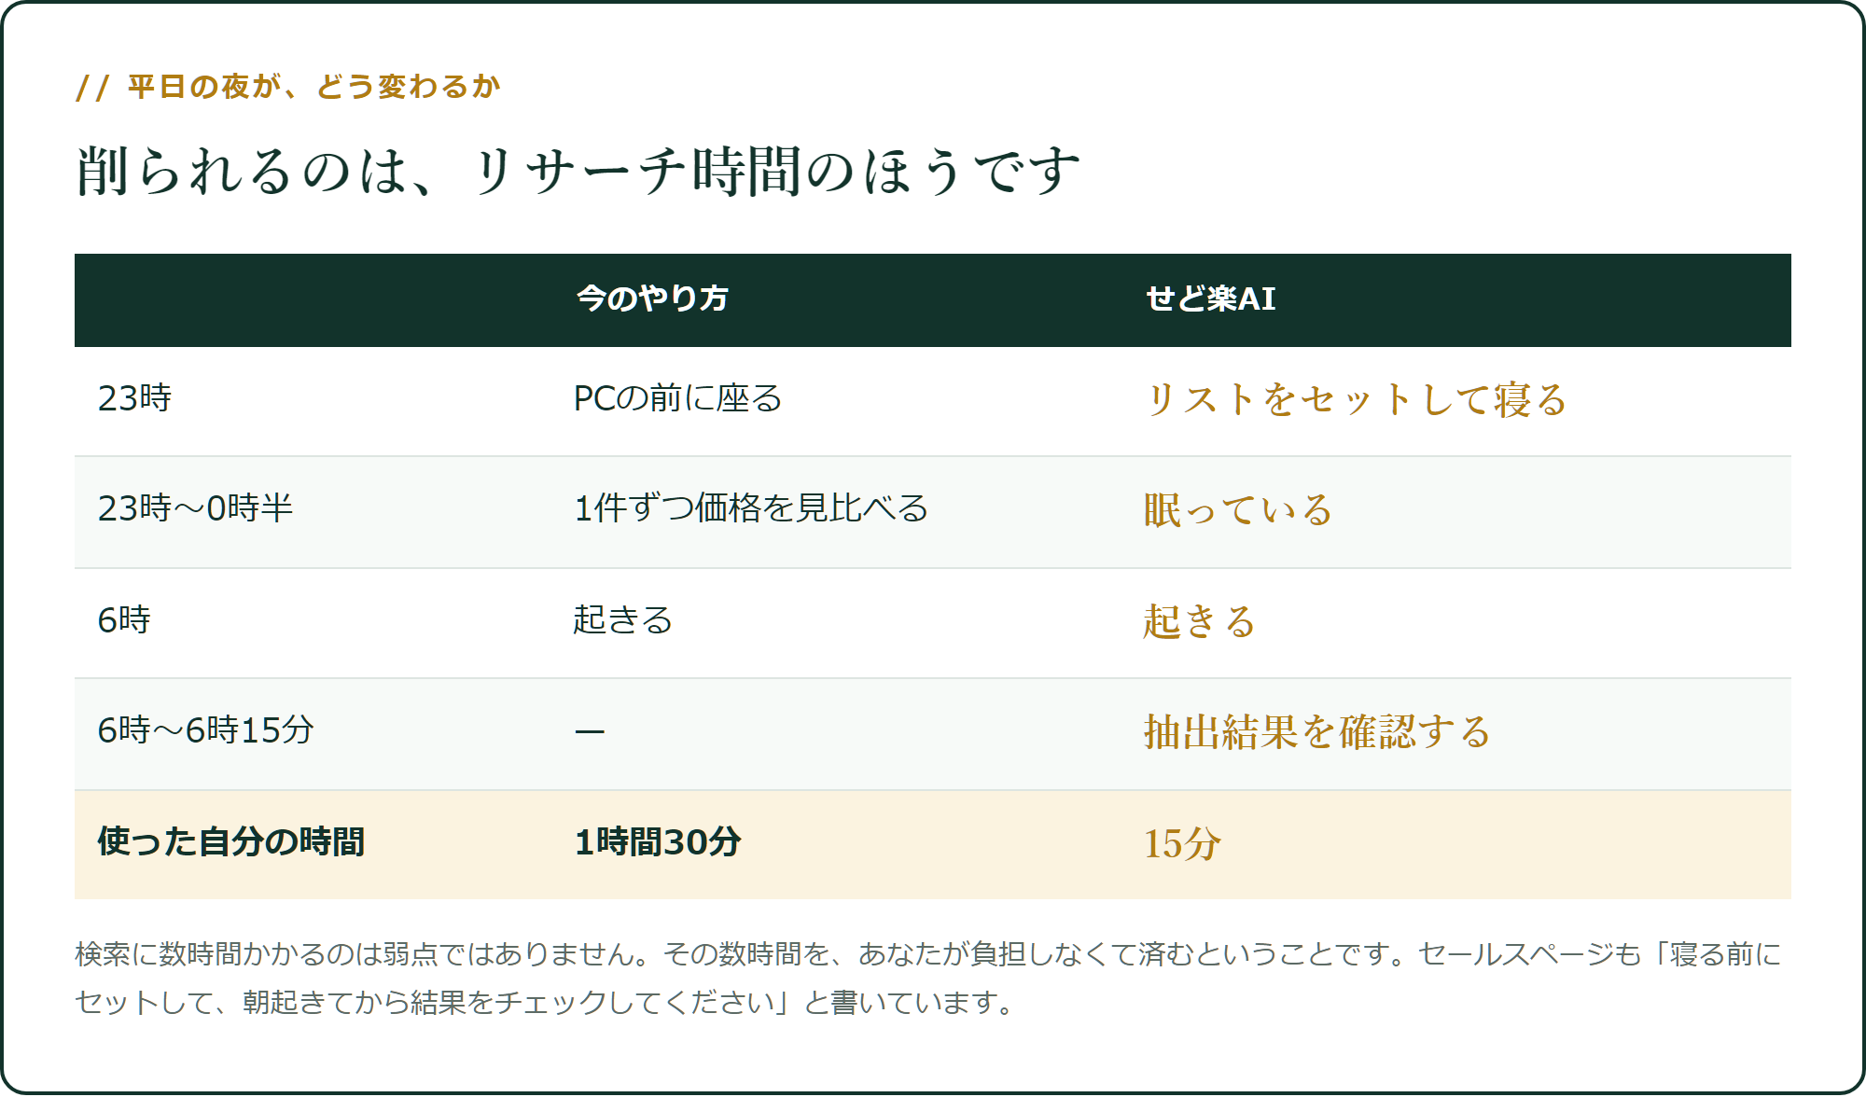Image resolution: width=1866 pixels, height=1097 pixels.
Task: Click the total 15分 in gold
Action: (1182, 843)
